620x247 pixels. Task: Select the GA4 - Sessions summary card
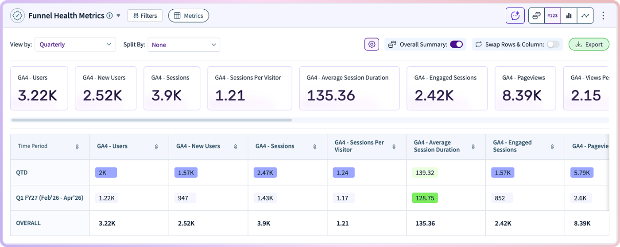coord(172,88)
